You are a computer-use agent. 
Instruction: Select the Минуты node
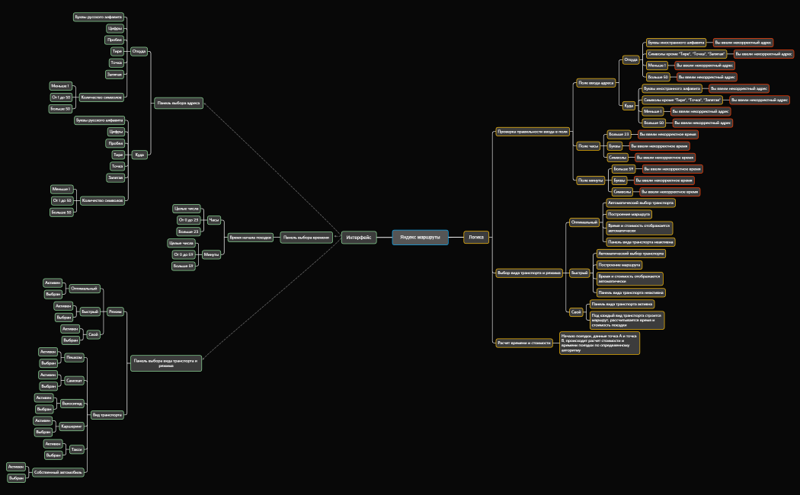(x=212, y=254)
